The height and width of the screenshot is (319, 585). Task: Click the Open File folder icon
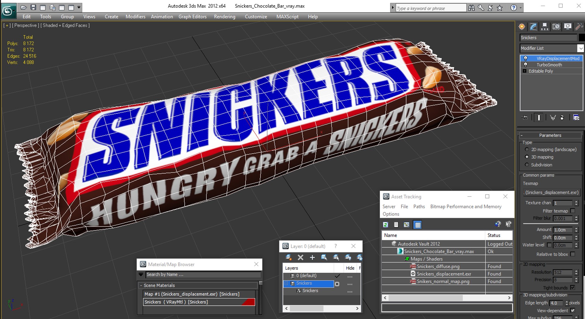tap(24, 7)
